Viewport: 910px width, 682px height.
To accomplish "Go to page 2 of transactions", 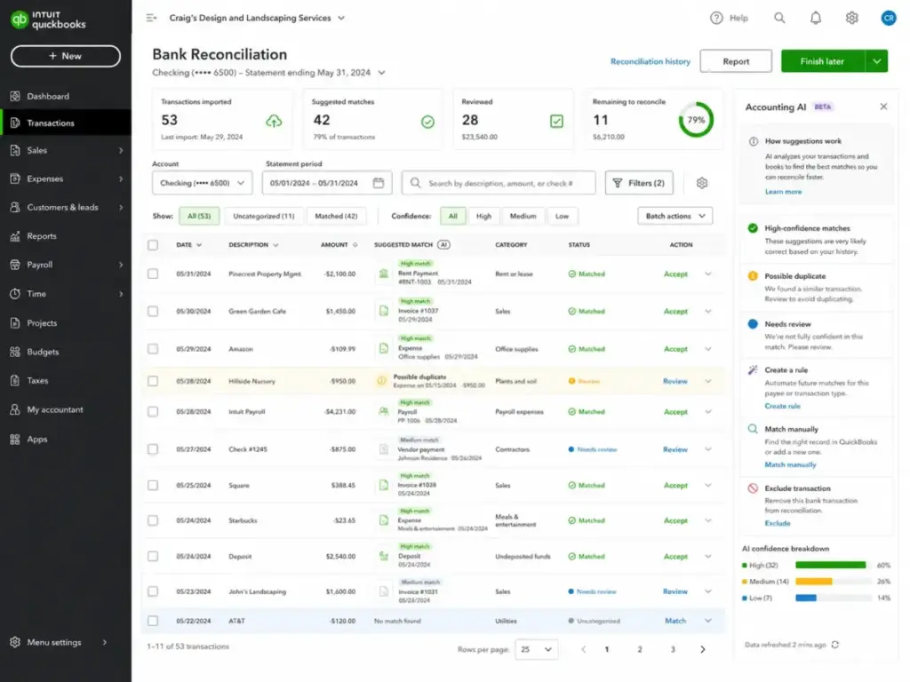I will [x=640, y=649].
